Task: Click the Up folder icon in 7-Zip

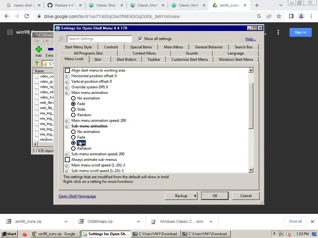Action: coord(37,64)
